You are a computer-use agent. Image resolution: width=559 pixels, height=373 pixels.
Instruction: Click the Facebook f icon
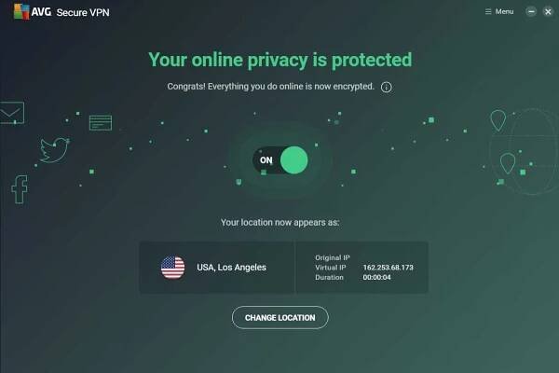coord(20,189)
